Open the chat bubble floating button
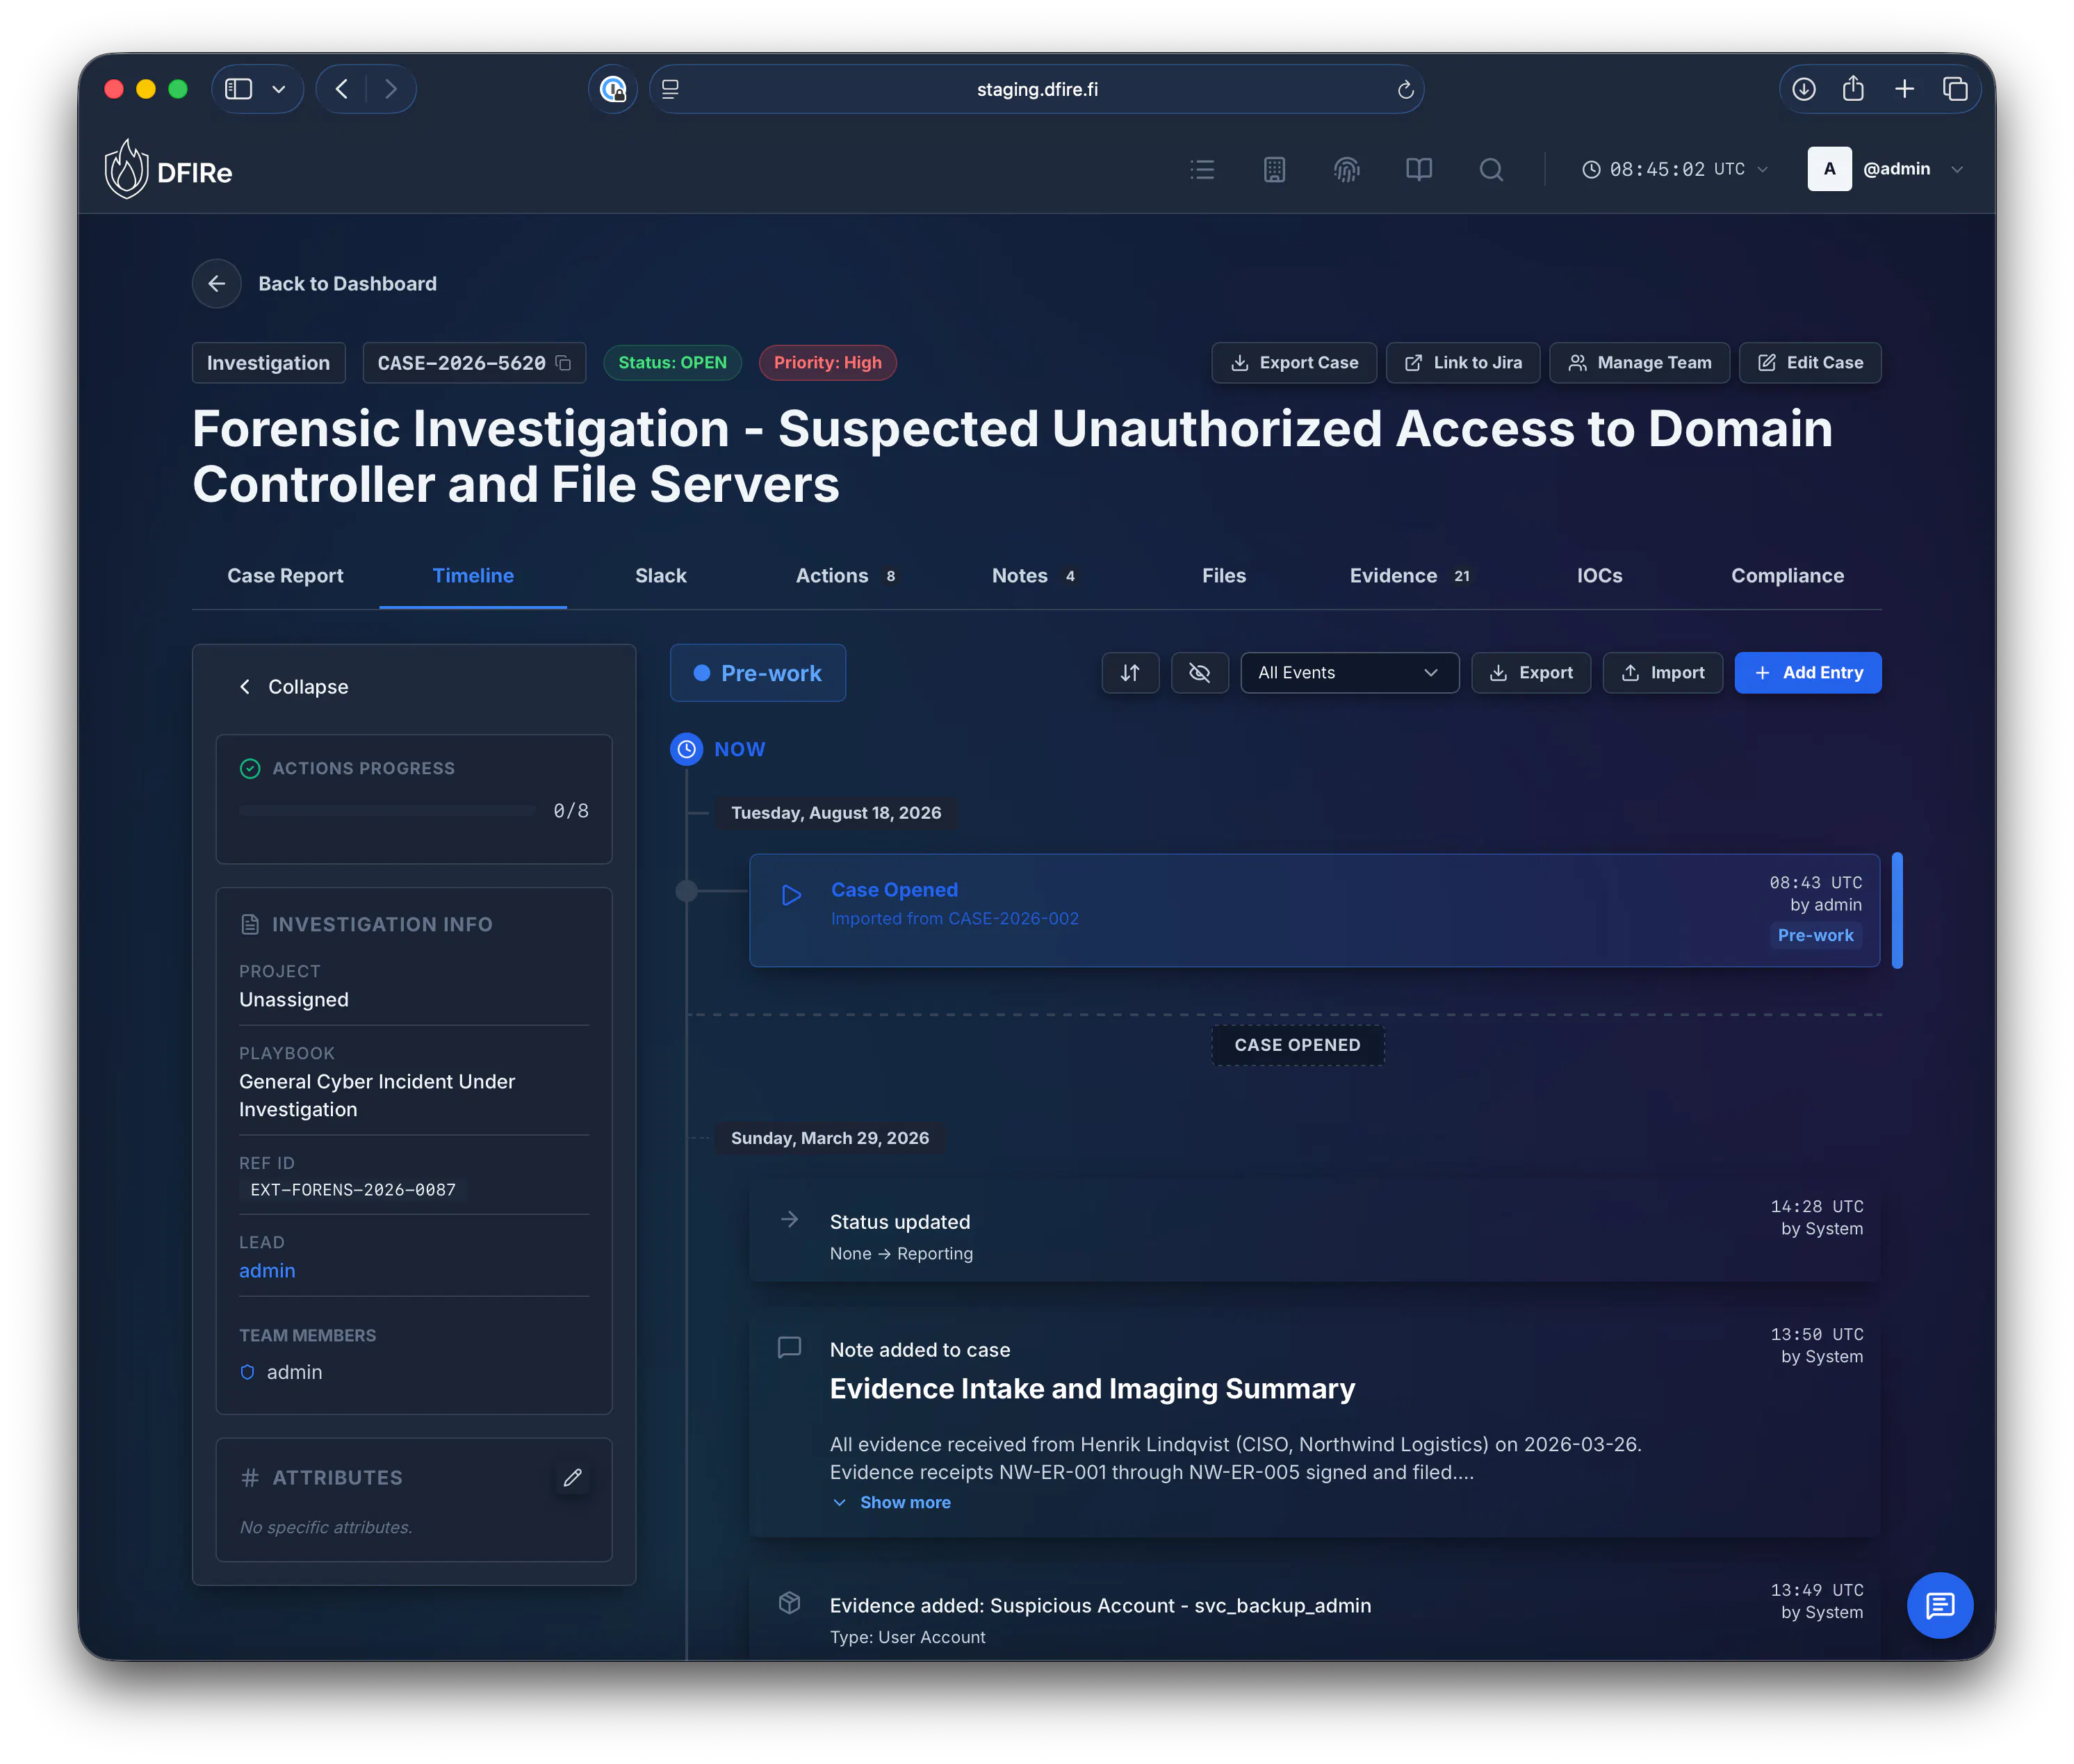This screenshot has height=1764, width=2074. tap(1939, 1606)
